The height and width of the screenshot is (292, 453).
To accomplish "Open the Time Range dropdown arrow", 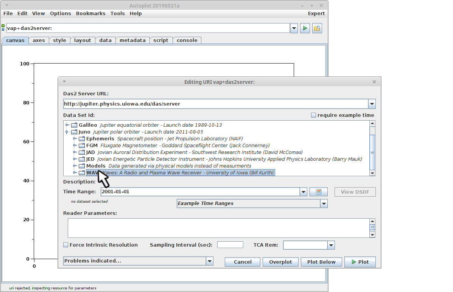I will tap(304, 192).
